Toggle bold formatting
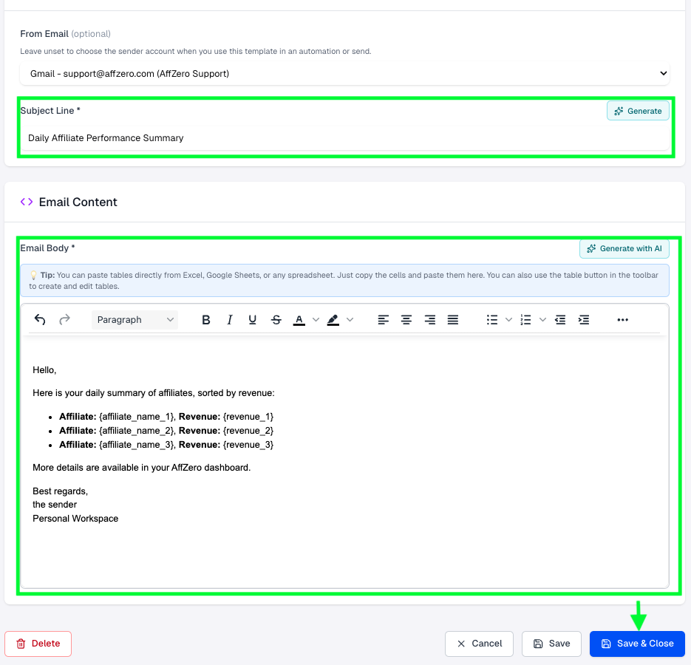 [x=205, y=319]
